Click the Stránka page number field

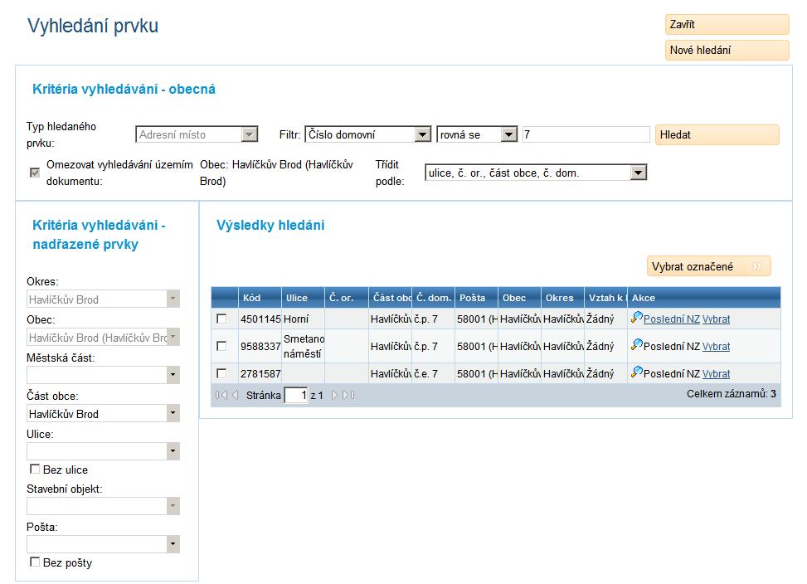pyautogui.click(x=296, y=395)
